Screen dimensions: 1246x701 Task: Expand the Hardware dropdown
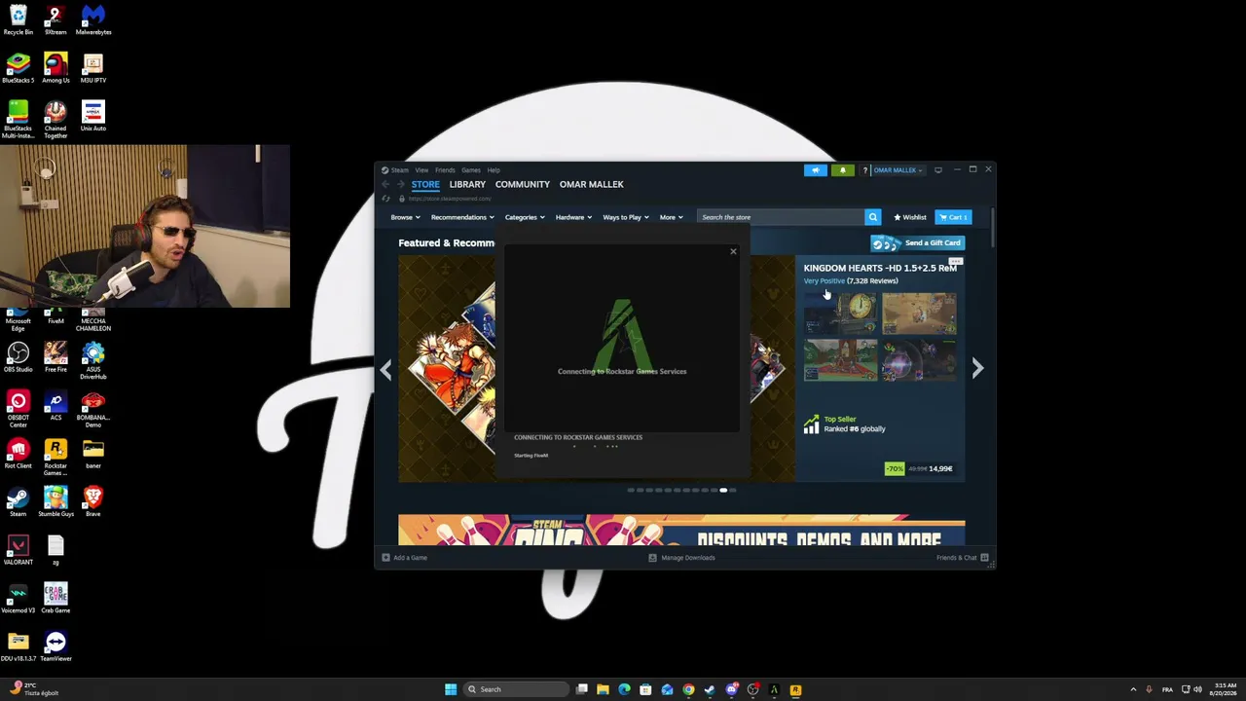[573, 217]
